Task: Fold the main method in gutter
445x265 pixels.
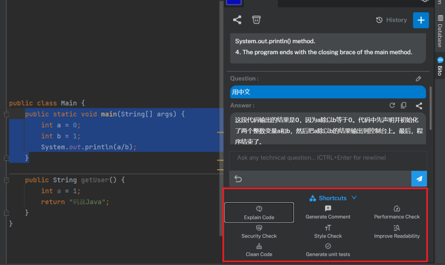Action: tap(6, 114)
